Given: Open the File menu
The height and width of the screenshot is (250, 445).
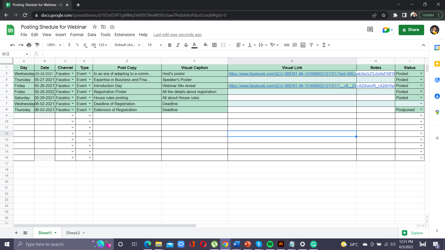Looking at the screenshot, I should [24, 35].
